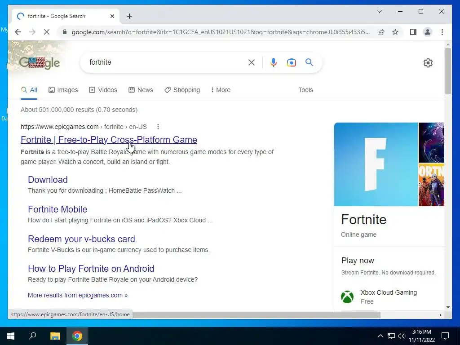Viewport: 460px width, 345px height.
Task: Open the dark purple Fortnite thumbnail
Action: tap(431, 142)
